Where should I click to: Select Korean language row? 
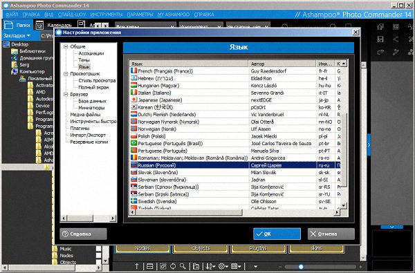pos(235,107)
